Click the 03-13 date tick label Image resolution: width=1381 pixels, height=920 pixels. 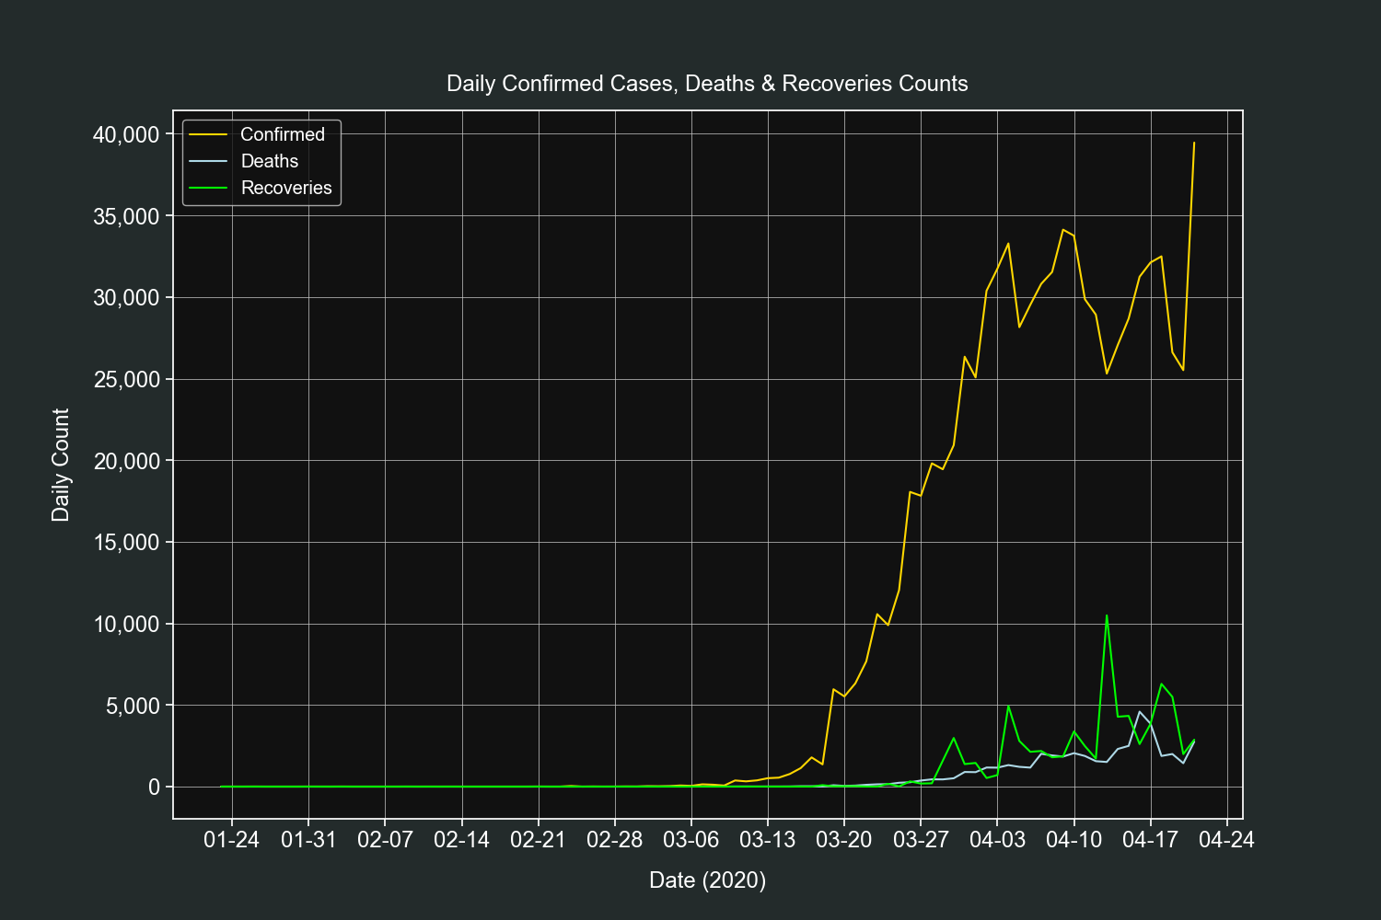tap(768, 840)
